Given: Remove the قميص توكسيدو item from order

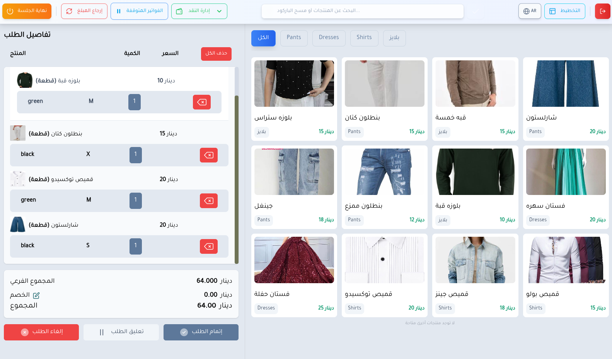Looking at the screenshot, I should pos(208,201).
